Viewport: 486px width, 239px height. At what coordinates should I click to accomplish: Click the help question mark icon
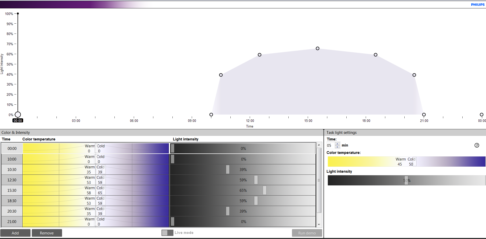tap(477, 145)
